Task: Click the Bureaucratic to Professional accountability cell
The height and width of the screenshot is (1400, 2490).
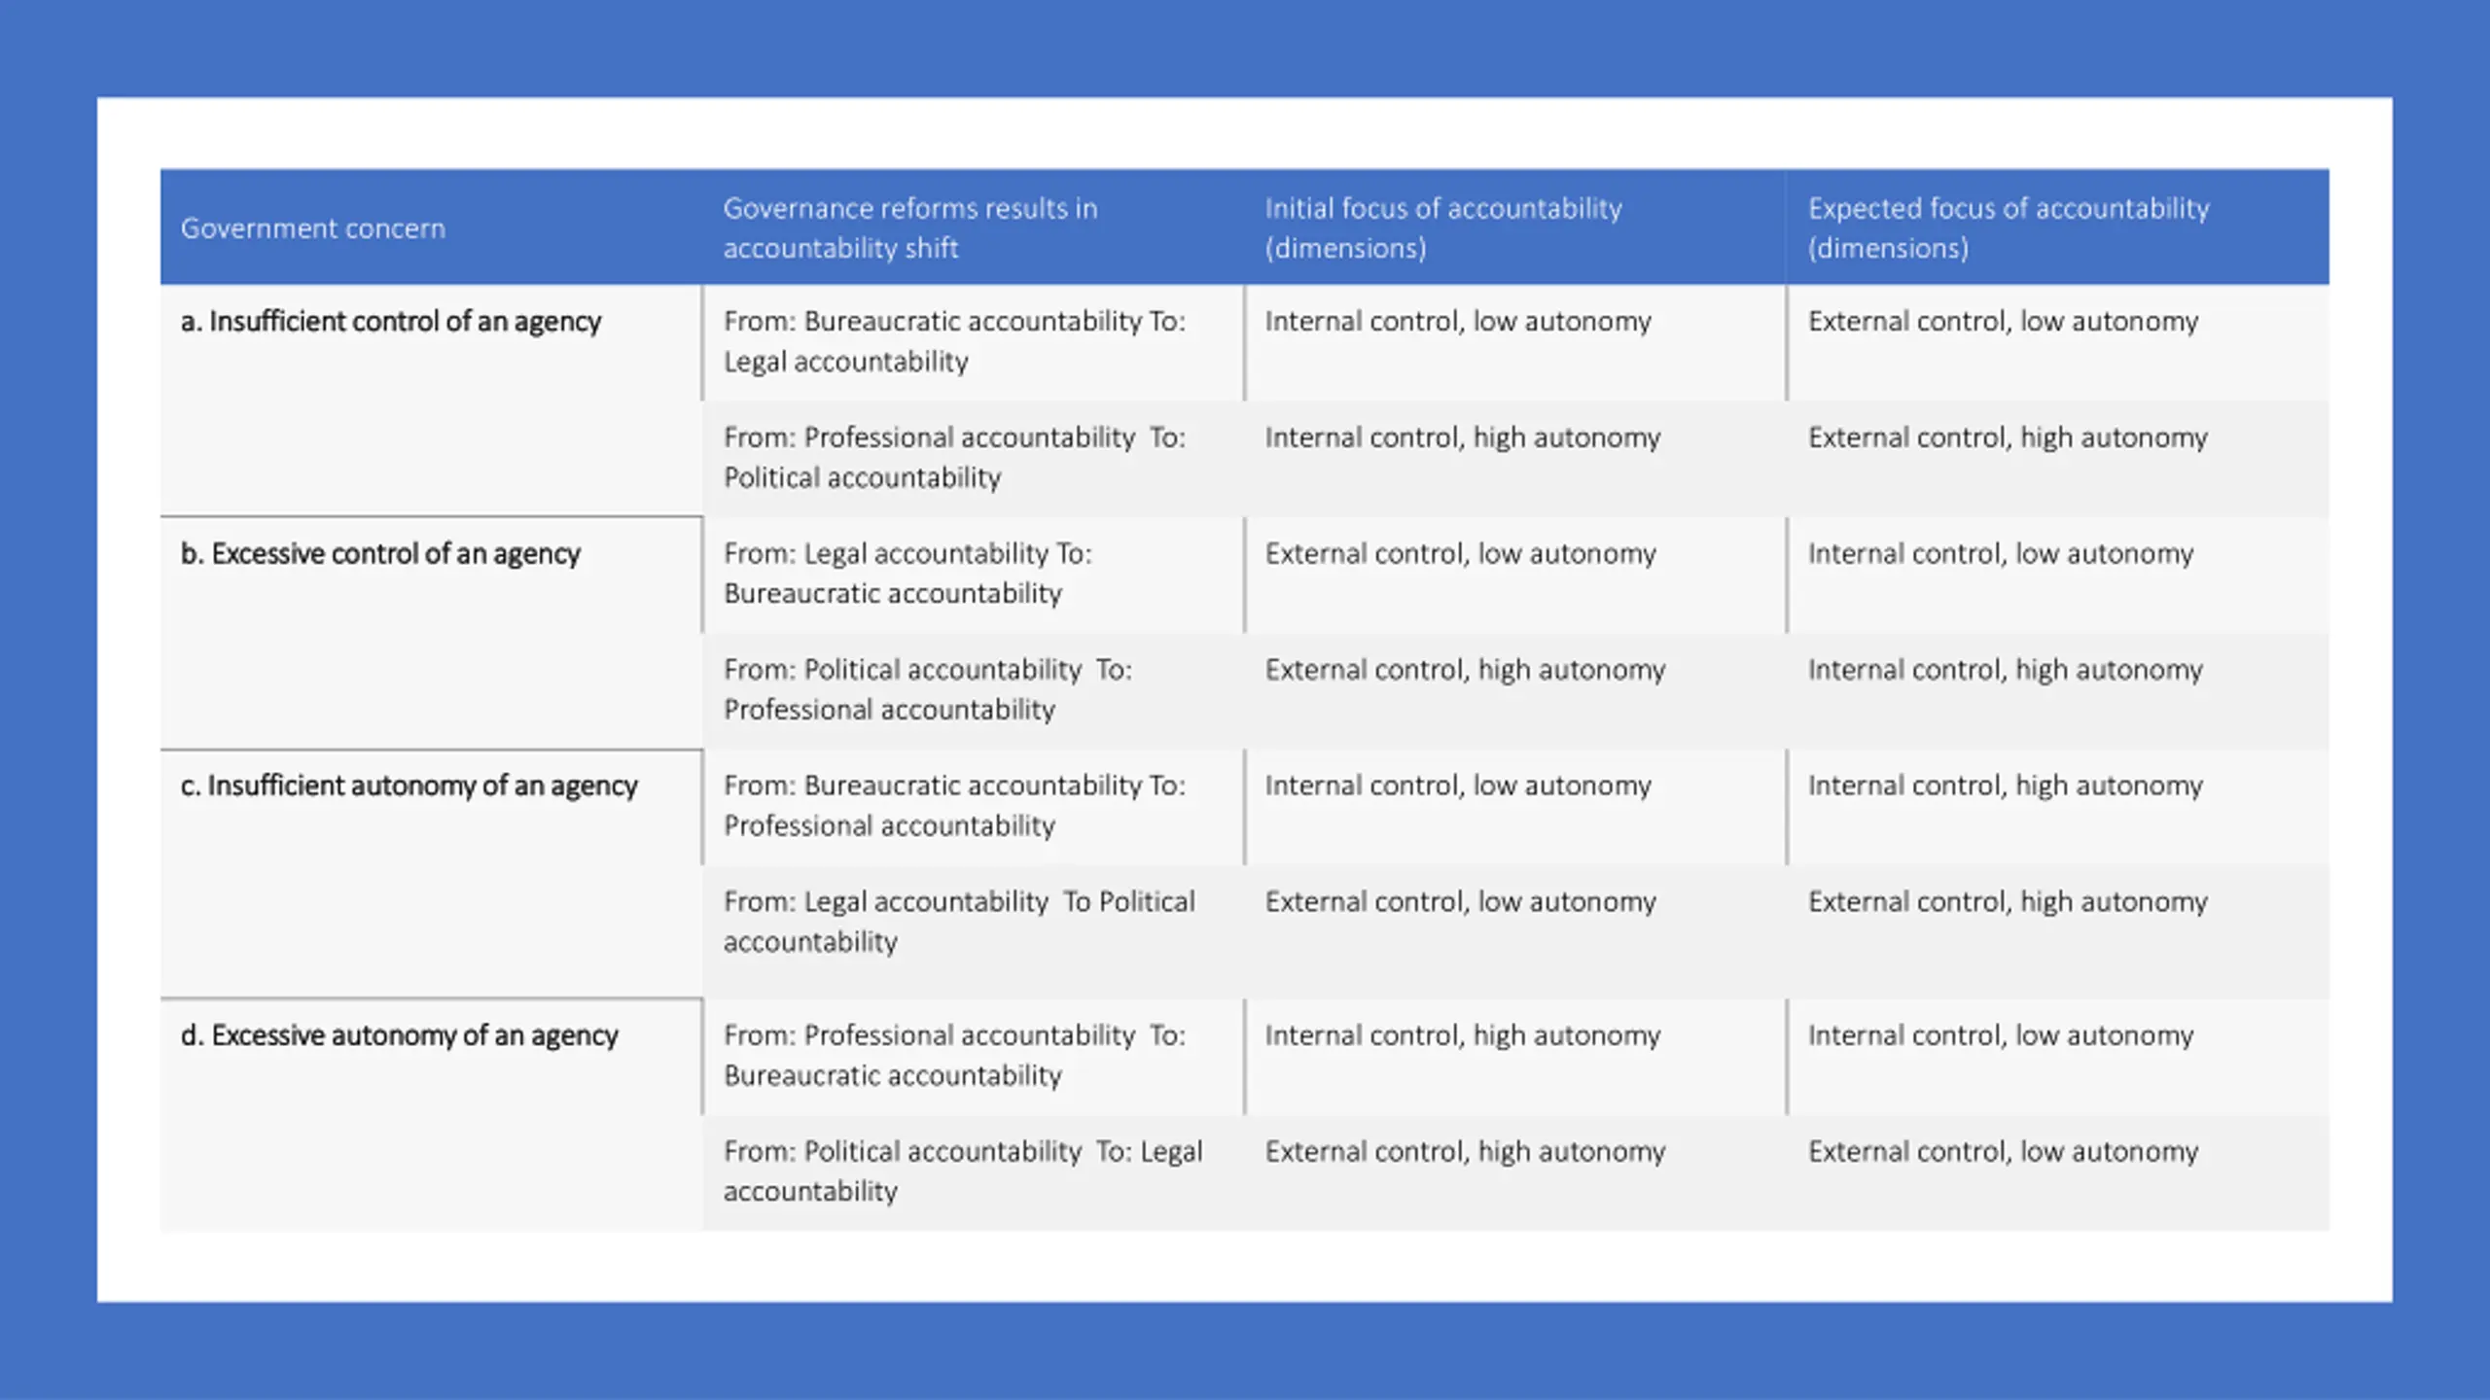Action: point(954,806)
